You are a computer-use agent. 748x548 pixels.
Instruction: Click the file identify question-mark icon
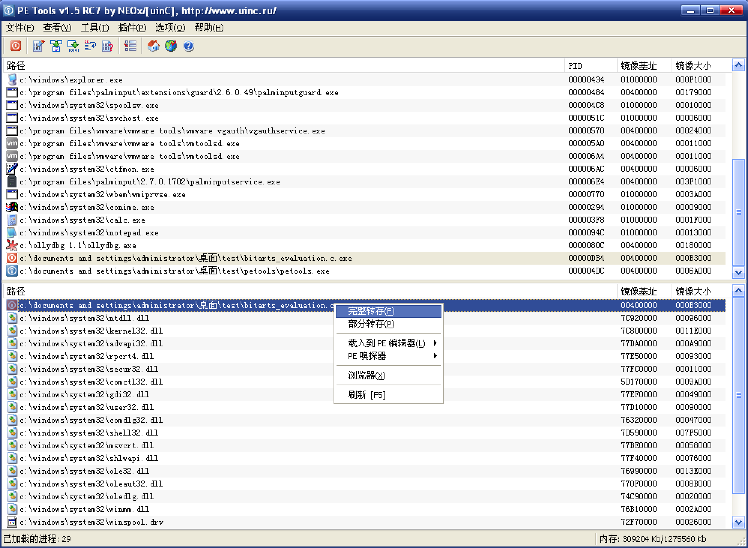click(x=108, y=46)
